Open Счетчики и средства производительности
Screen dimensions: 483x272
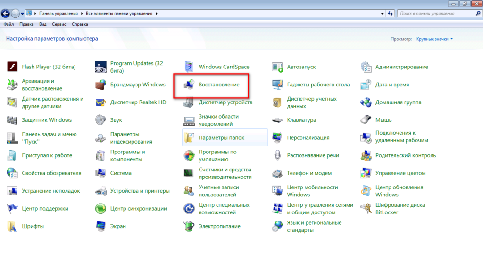(225, 173)
